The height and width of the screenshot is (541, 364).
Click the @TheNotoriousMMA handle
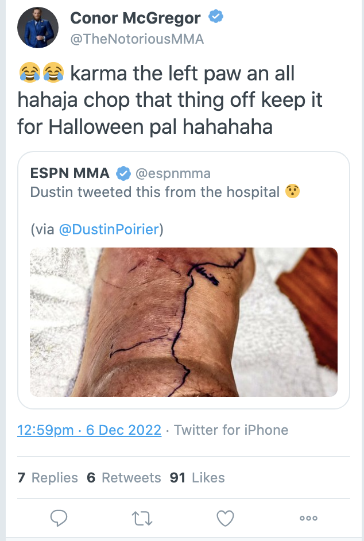tap(137, 39)
